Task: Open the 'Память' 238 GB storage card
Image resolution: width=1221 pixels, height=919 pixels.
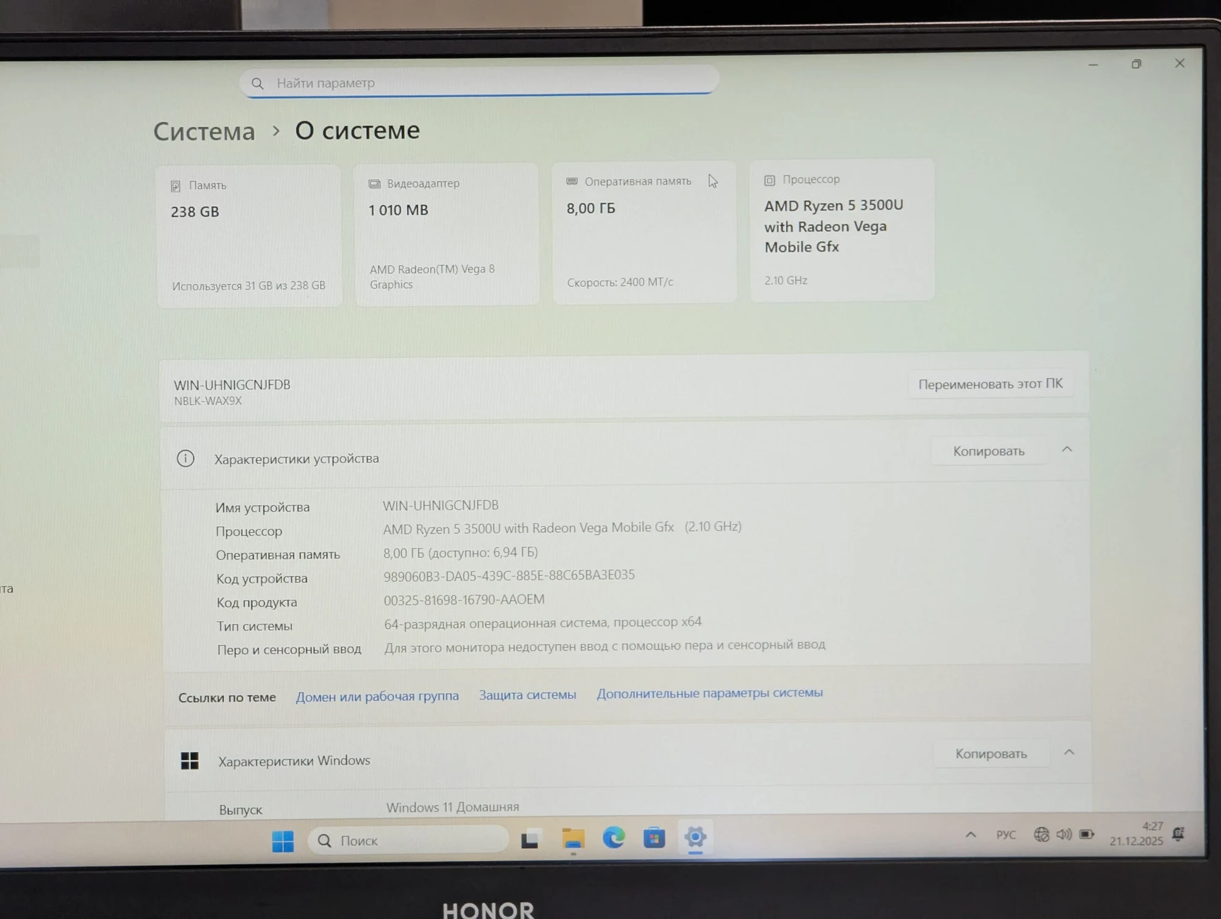Action: (x=249, y=236)
